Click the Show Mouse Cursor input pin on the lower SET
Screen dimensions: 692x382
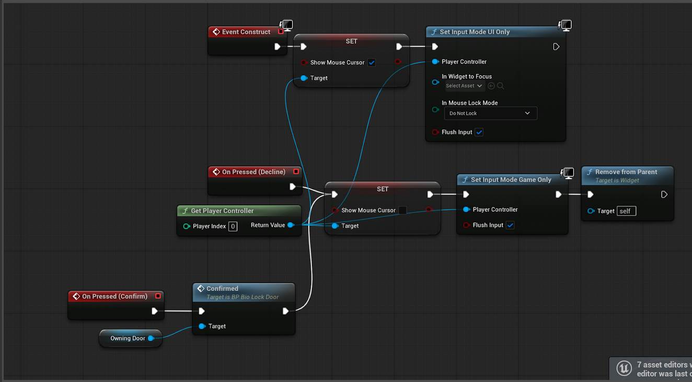point(335,210)
